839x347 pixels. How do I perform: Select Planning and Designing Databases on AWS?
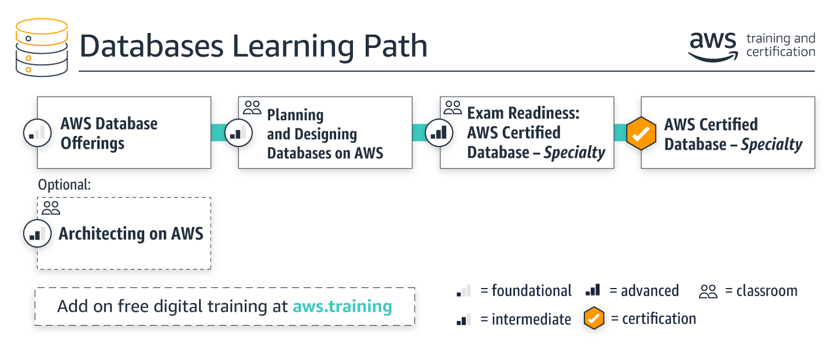325,132
